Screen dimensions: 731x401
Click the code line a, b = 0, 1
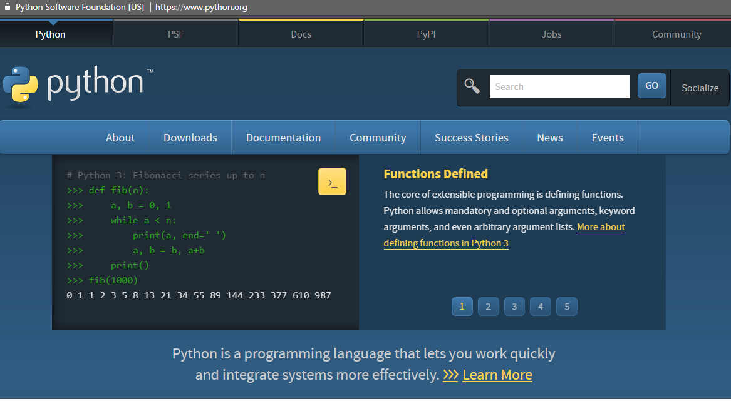(x=141, y=205)
